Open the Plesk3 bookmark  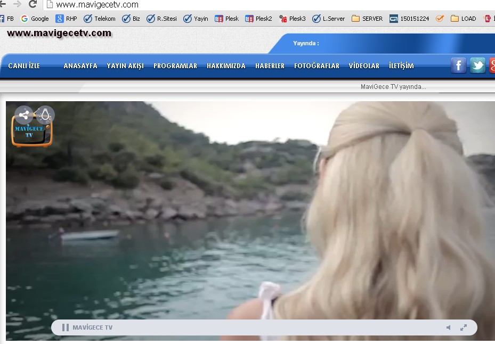click(293, 19)
